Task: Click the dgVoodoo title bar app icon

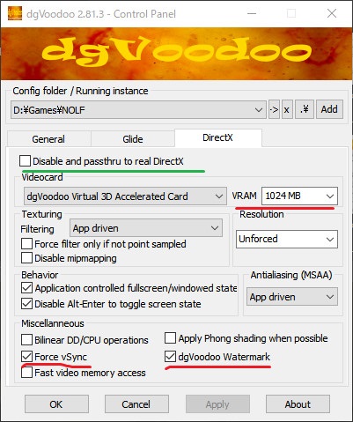Action: [15, 13]
